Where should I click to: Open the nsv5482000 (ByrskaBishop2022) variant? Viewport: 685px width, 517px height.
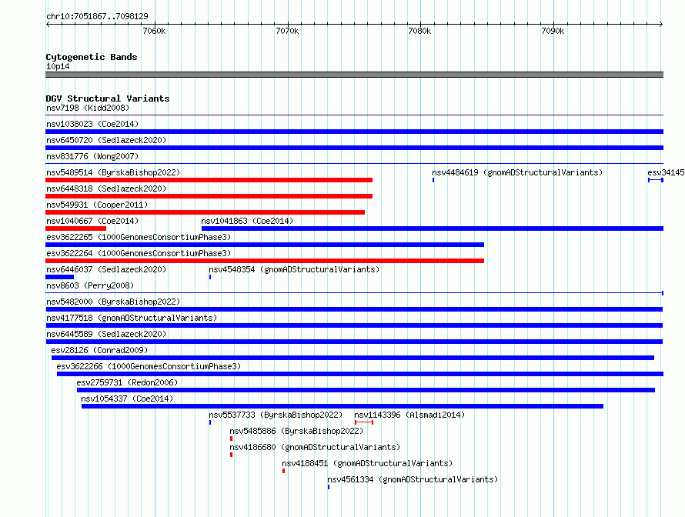pyautogui.click(x=354, y=309)
